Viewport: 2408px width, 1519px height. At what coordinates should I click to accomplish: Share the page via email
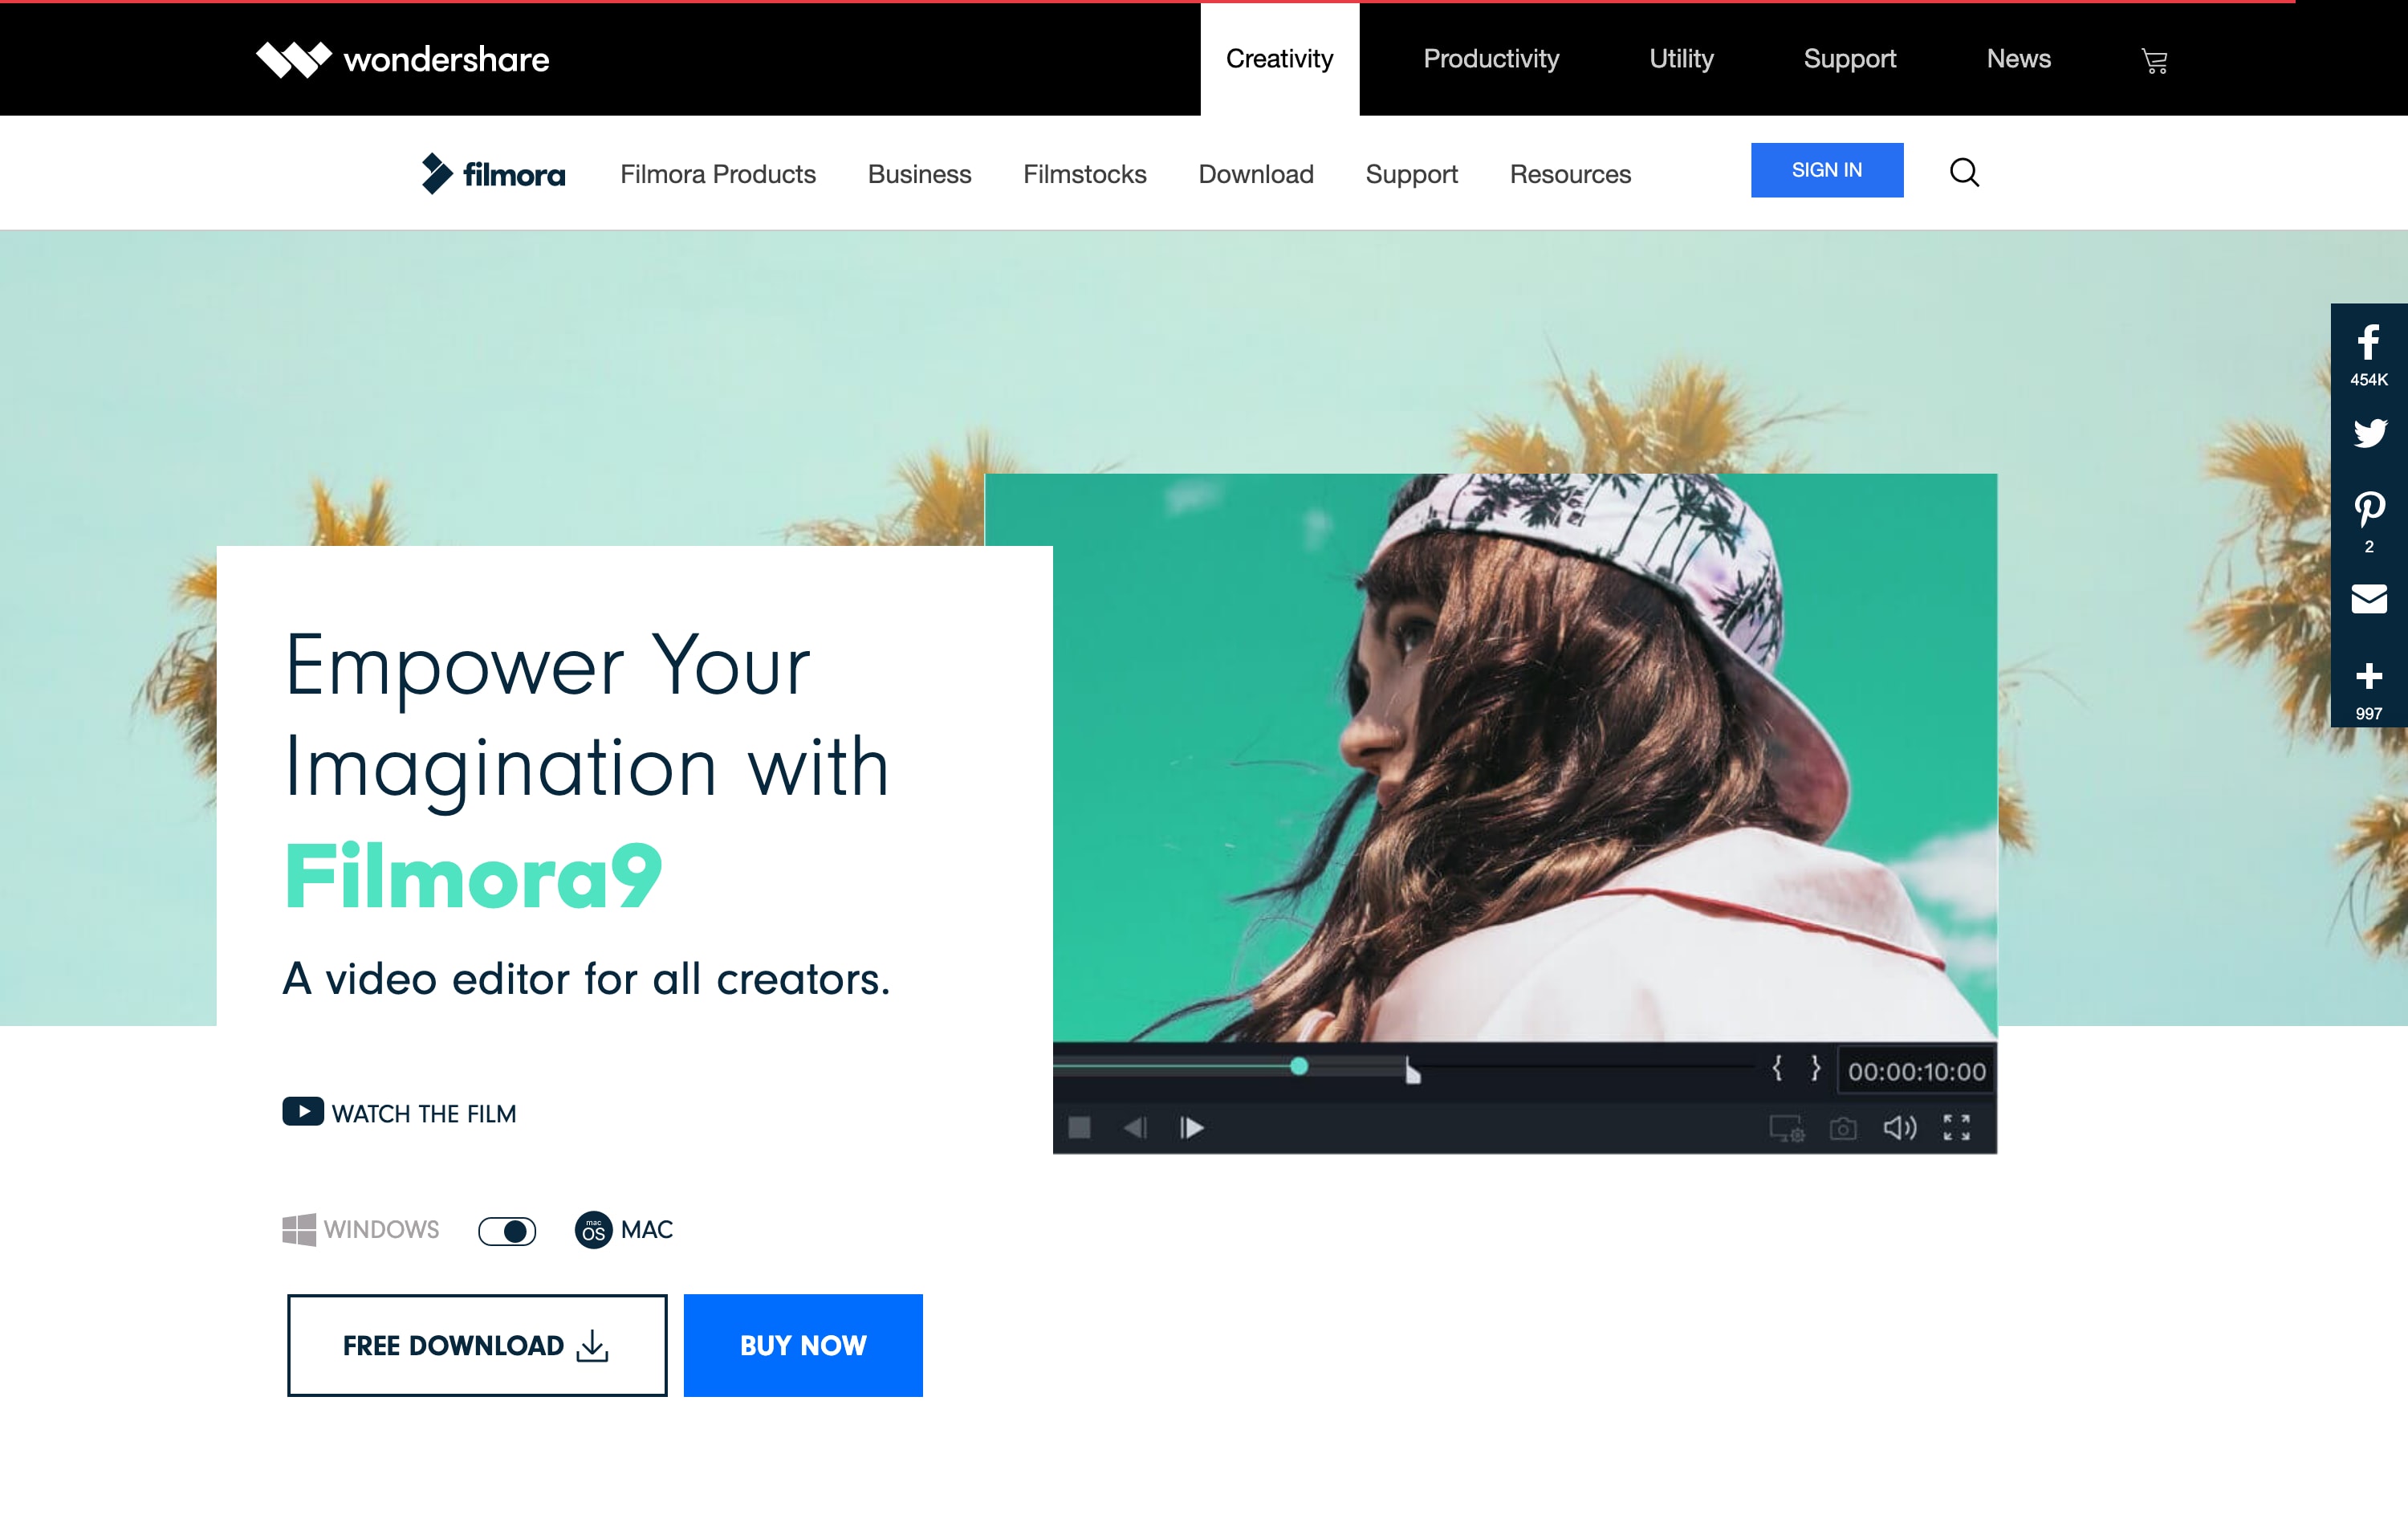[2368, 598]
